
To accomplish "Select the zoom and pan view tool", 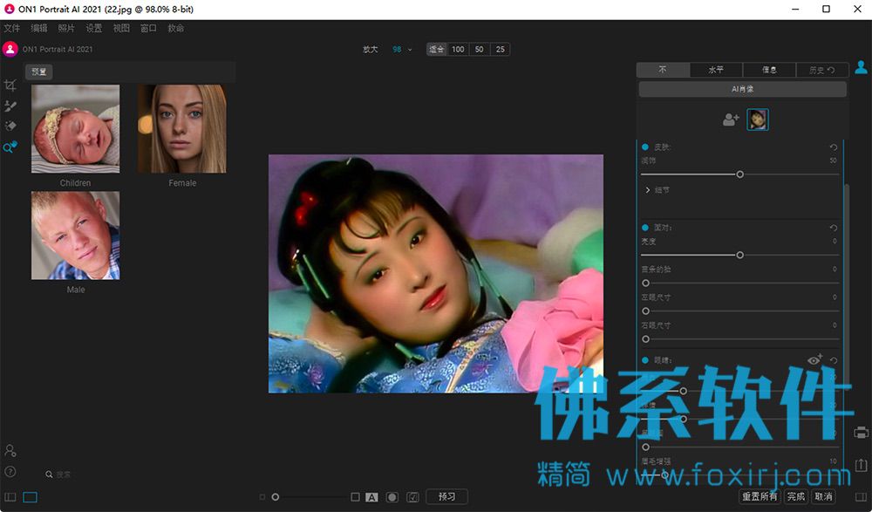I will tap(10, 147).
